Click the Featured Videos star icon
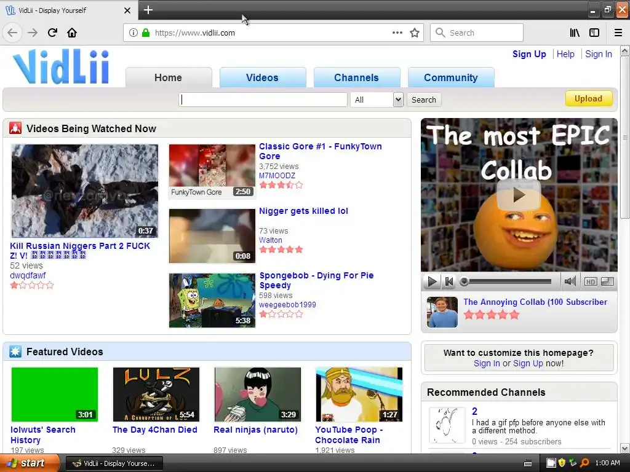Screen dimensions: 630x472 [15, 352]
